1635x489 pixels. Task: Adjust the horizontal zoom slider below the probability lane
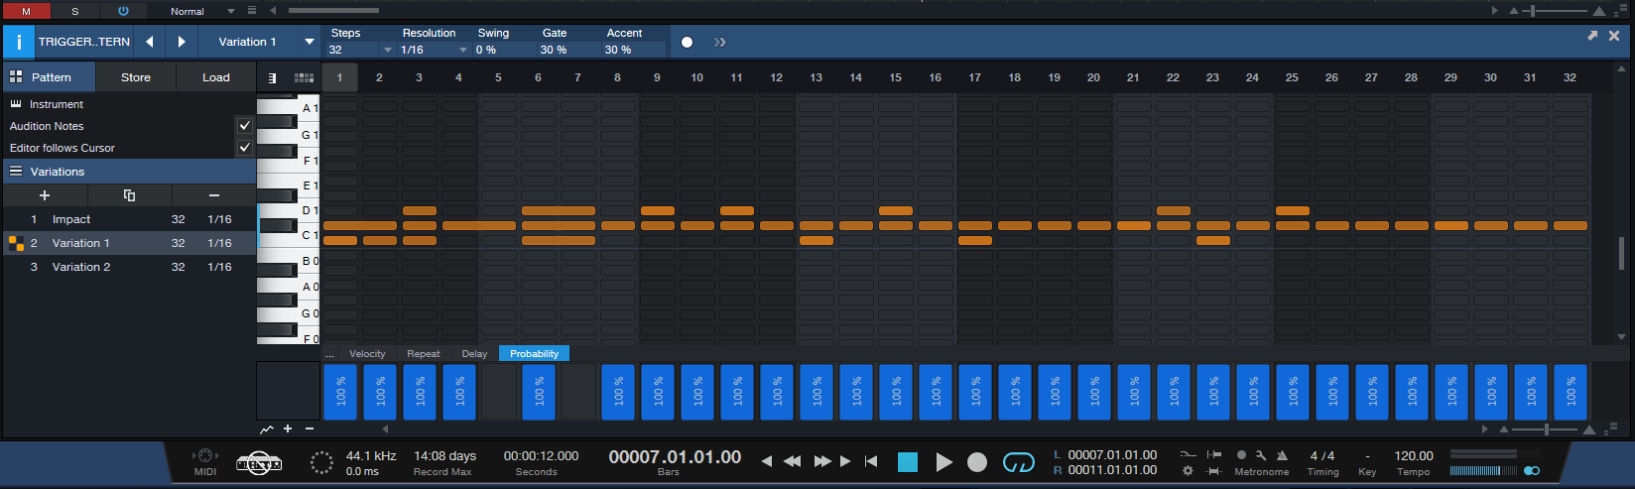pos(1546,429)
